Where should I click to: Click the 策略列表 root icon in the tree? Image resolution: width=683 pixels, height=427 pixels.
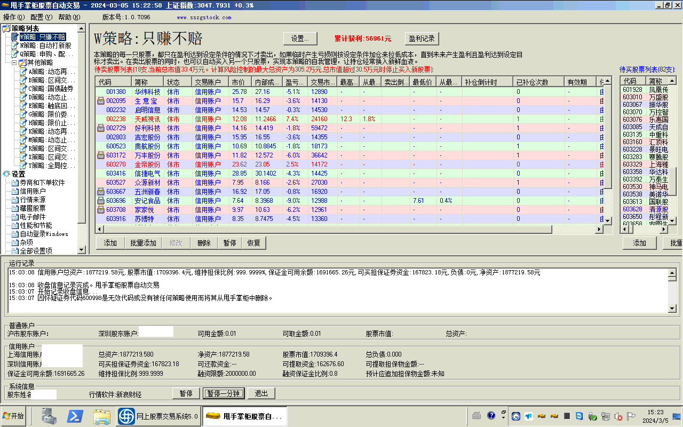tap(6, 28)
